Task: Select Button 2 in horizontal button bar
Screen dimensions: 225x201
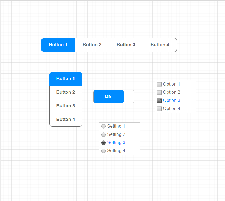Action: pos(92,45)
